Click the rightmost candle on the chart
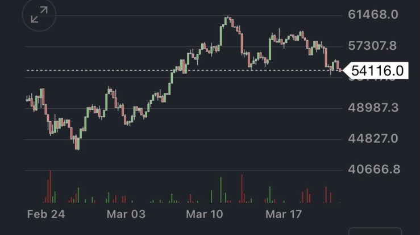 [340, 69]
